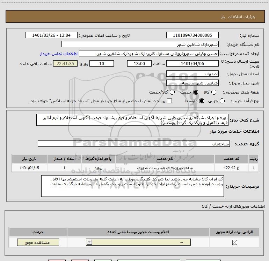Click the اطلاعات خدمات مورد نیاز heading
This screenshot has width=269, height=261.
pyautogui.click(x=234, y=131)
